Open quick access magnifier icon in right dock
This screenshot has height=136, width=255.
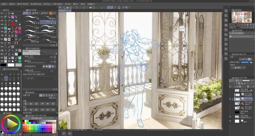226,11
